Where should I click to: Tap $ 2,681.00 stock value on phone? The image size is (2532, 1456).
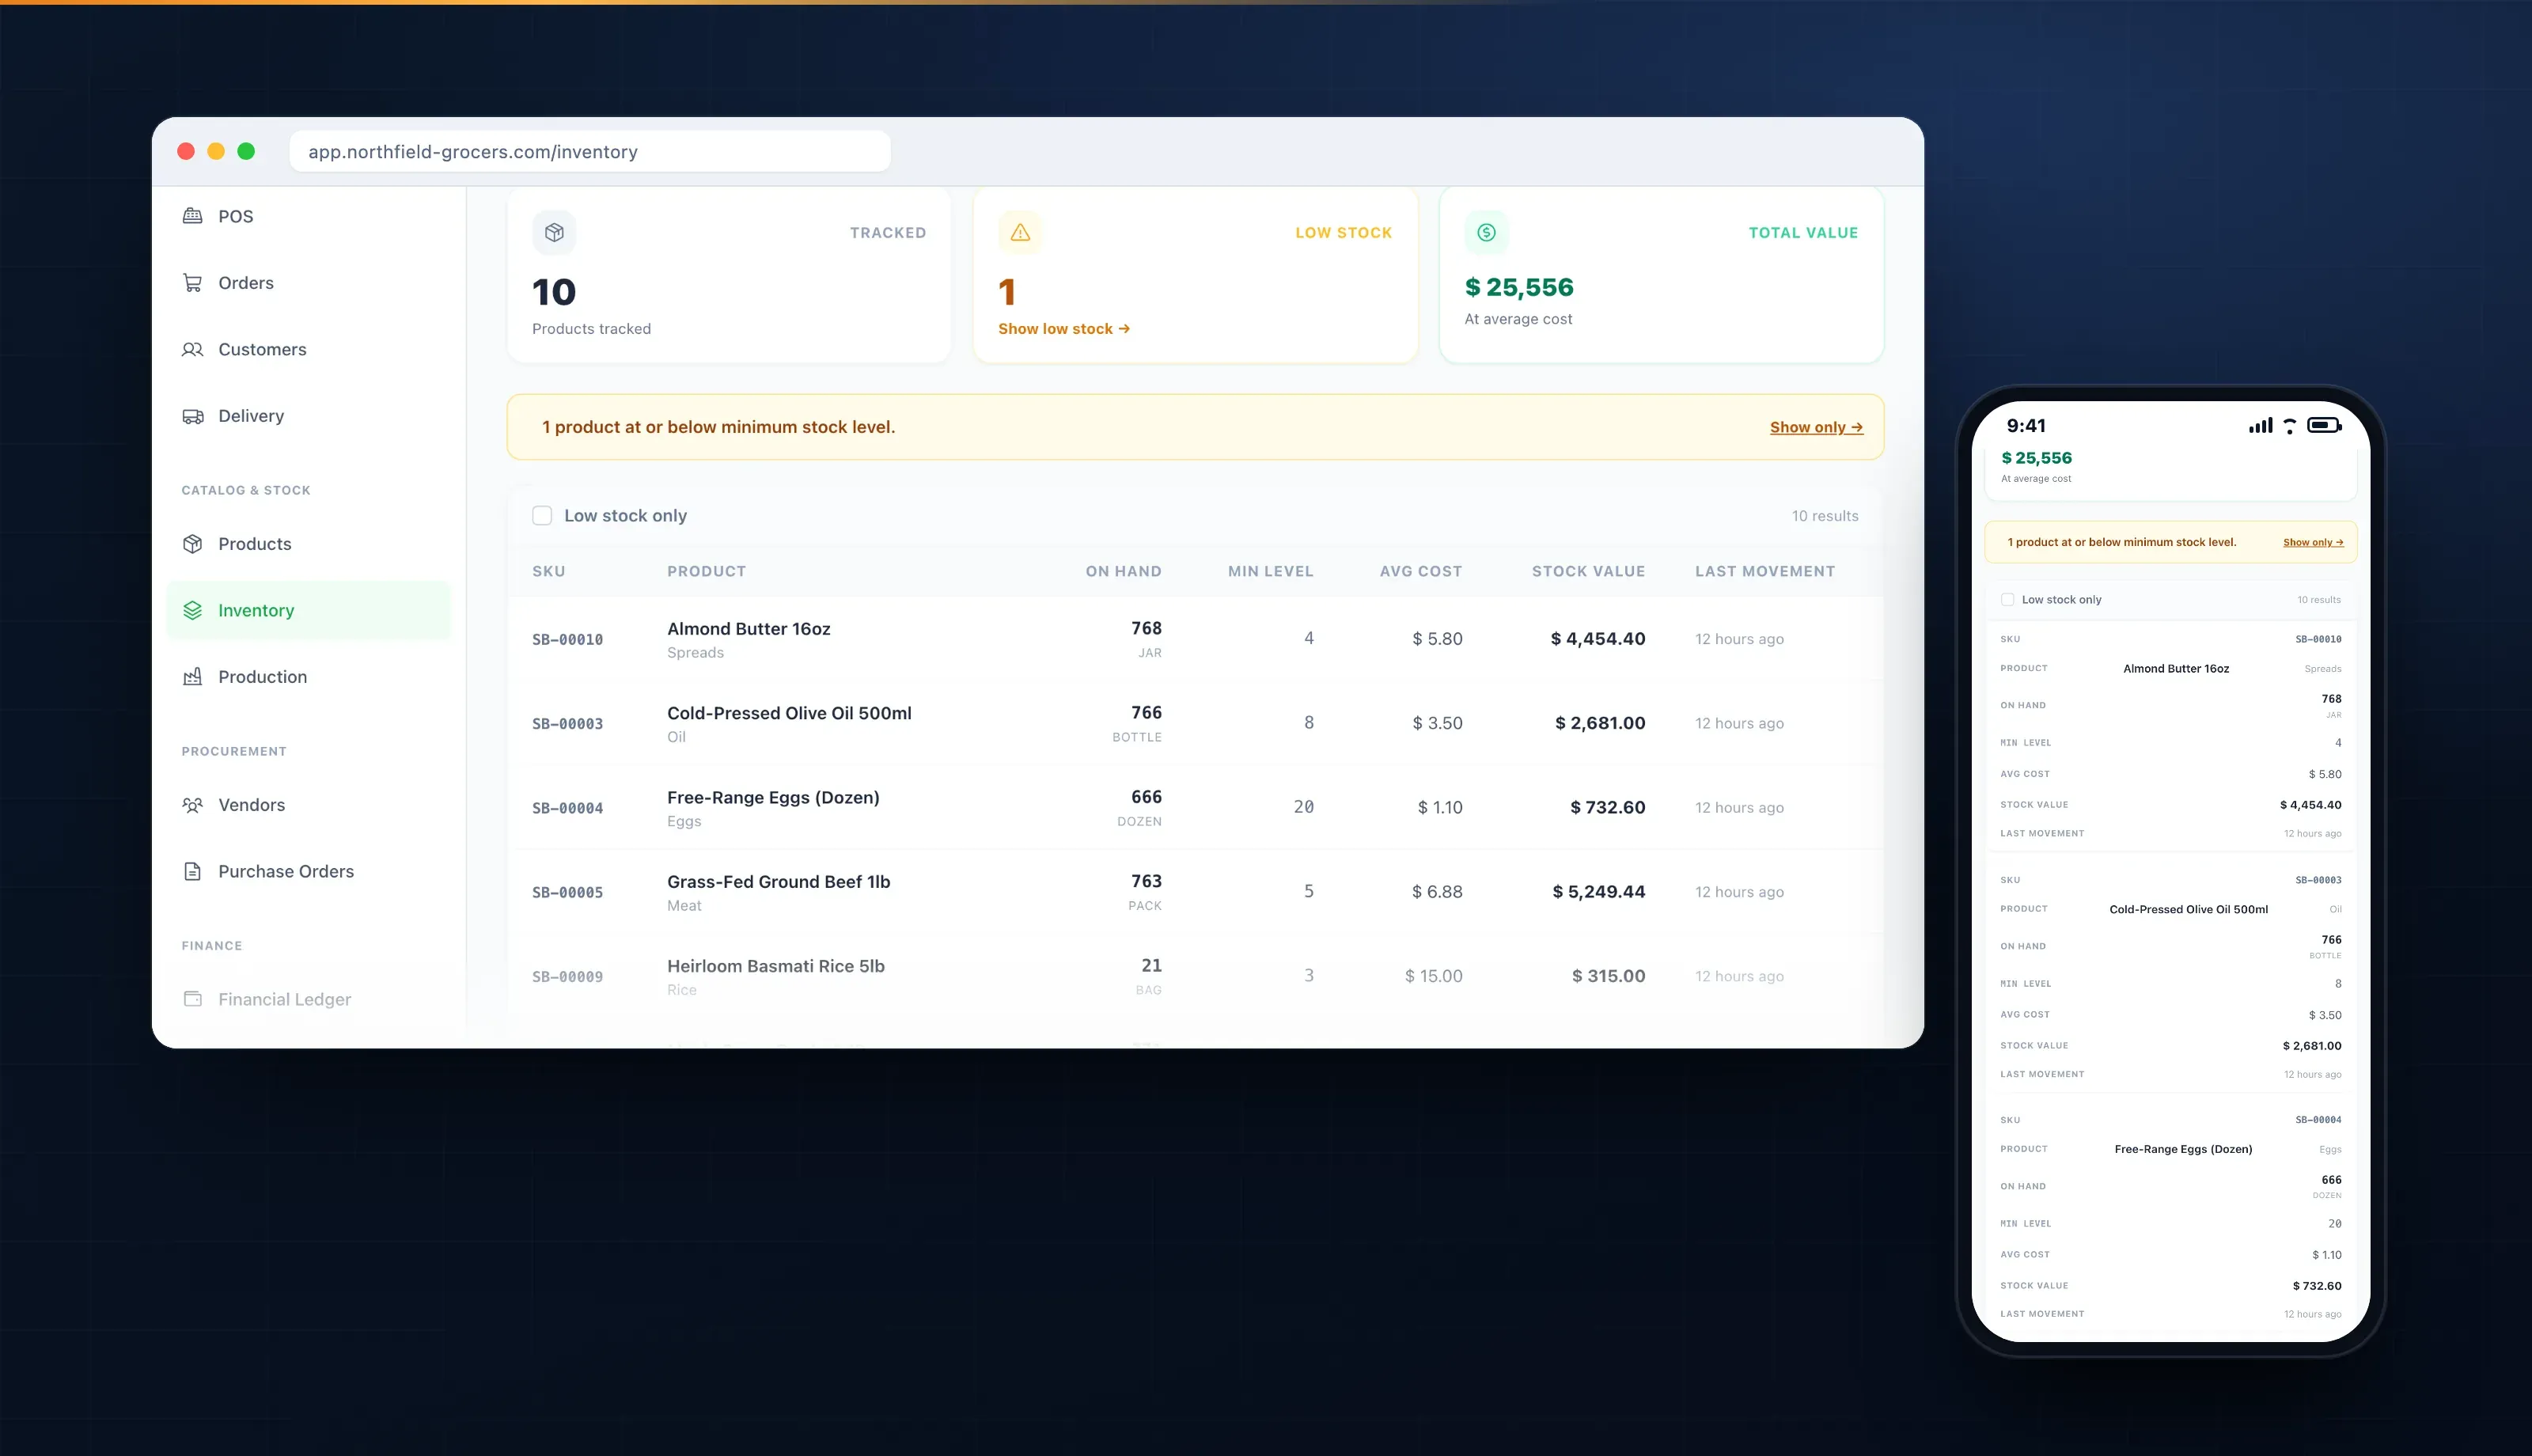click(x=2311, y=1046)
